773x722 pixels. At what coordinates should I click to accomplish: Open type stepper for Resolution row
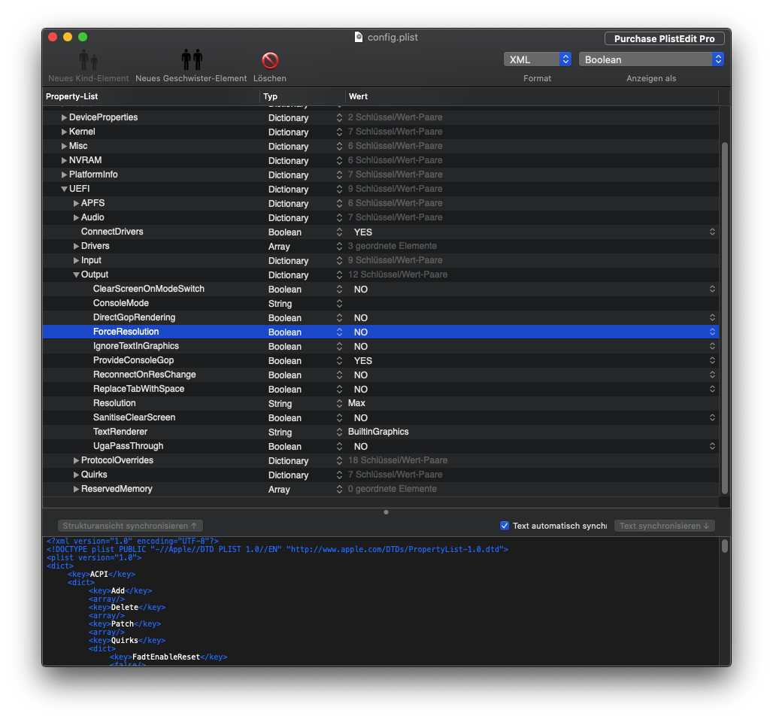pos(339,403)
